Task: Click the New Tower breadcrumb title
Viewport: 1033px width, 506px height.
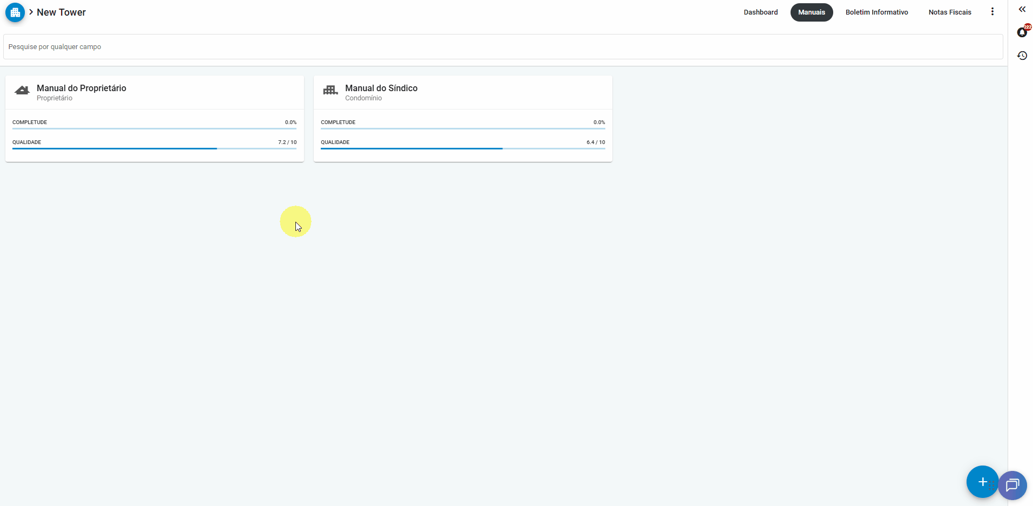Action: [x=61, y=12]
